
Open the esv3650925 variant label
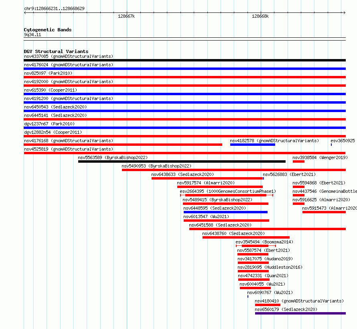pos(343,141)
